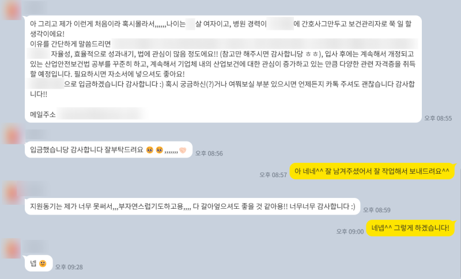This screenshot has width=461, height=279.
Task: Click the 오후 08:55 timestamp
Action: 438,119
